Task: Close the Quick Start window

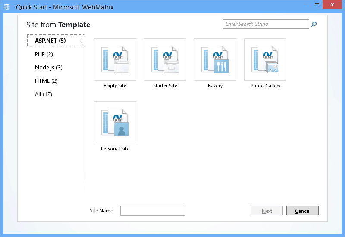Action: coord(332,5)
